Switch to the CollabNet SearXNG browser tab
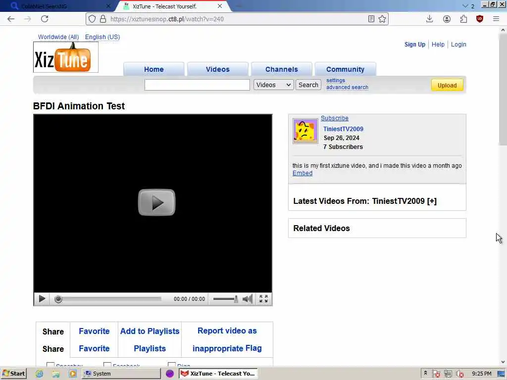 [x=60, y=6]
